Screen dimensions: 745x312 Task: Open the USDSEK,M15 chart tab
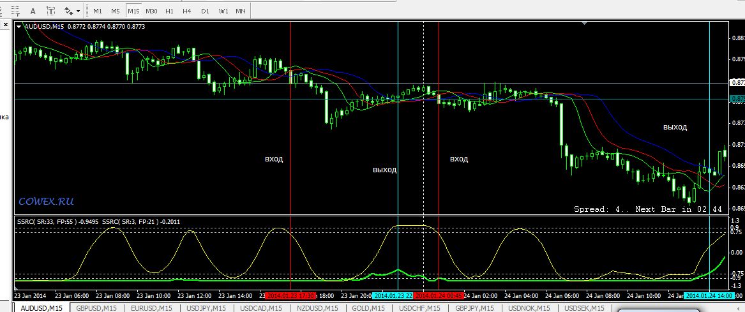pos(584,308)
